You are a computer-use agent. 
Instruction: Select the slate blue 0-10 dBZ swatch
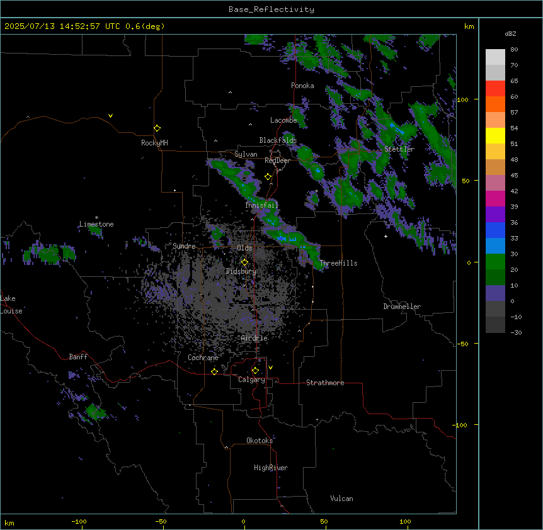click(495, 293)
